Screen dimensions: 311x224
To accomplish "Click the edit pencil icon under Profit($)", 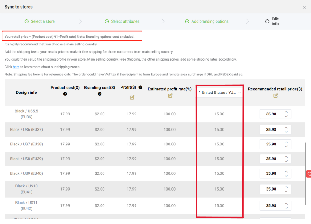I will (x=132, y=97).
